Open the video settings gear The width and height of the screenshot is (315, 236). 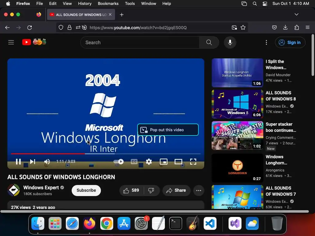tap(149, 162)
